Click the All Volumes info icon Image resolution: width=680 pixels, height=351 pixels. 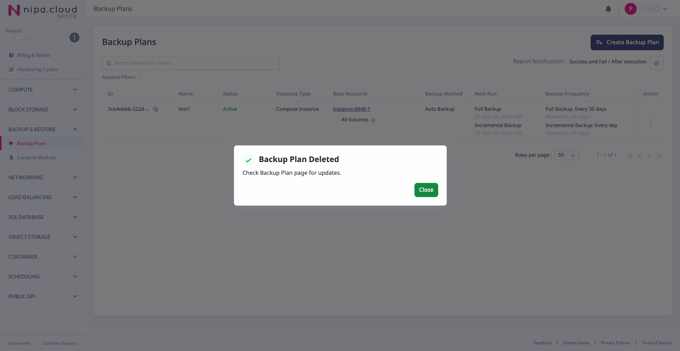pos(373,120)
